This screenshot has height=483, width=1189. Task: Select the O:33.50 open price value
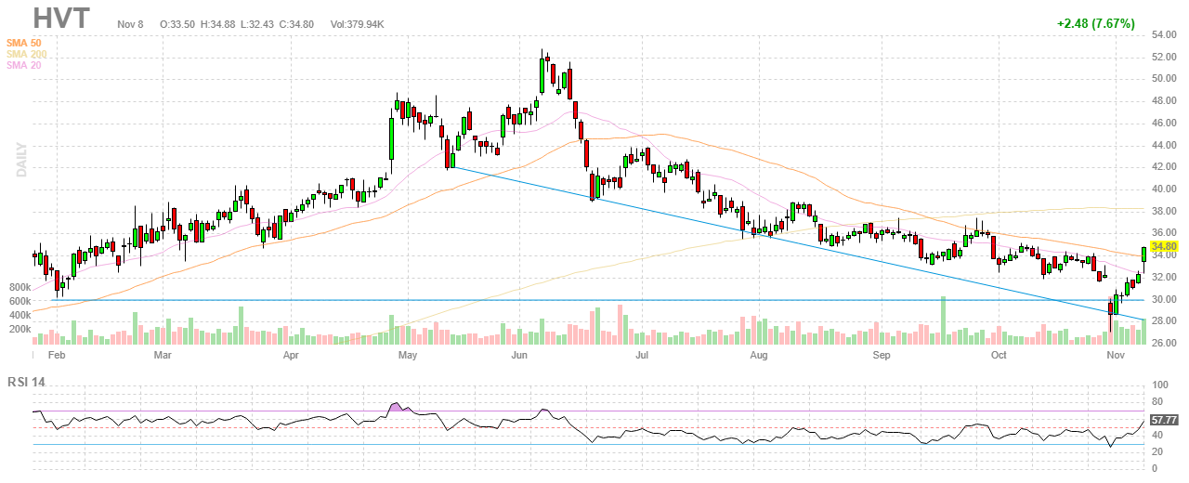tap(176, 23)
